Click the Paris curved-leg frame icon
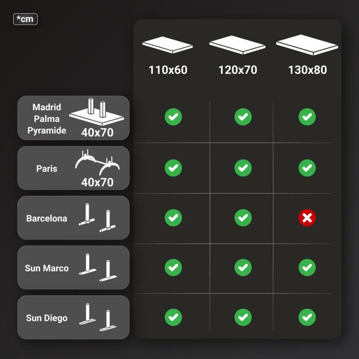Image resolution: width=359 pixels, height=359 pixels. pos(97,162)
